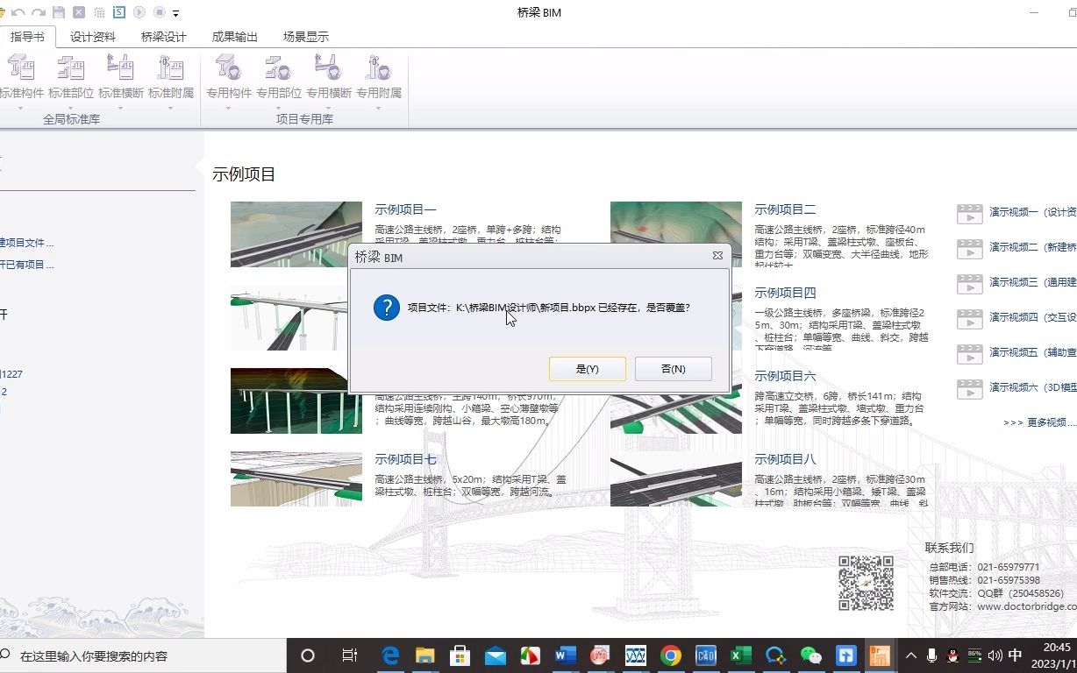Open the 成果输出 tab
This screenshot has height=673, width=1077.
tap(235, 36)
